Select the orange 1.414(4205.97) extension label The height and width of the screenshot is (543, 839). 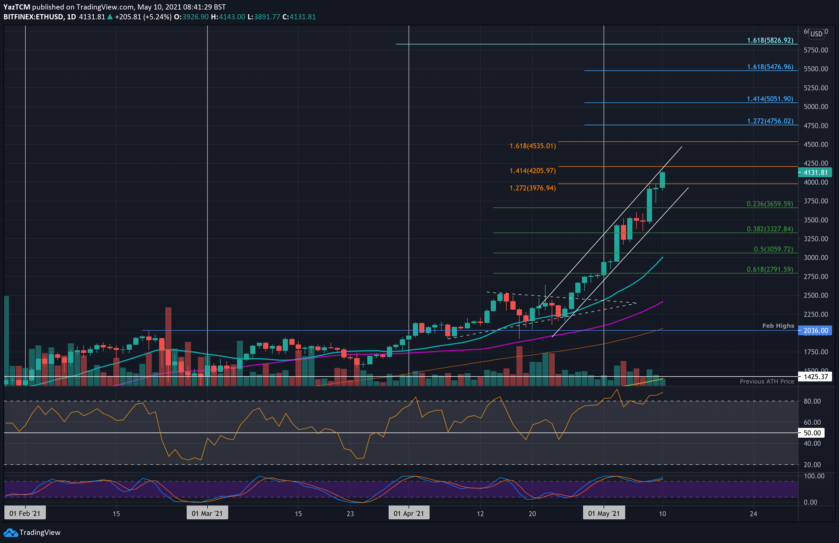click(533, 171)
